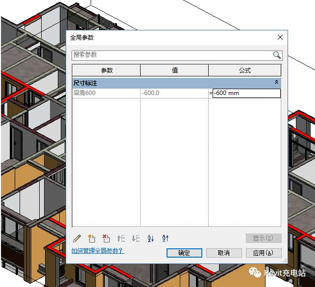315x287 pixels.
Task: Click the 值 column header
Action: 174,71
